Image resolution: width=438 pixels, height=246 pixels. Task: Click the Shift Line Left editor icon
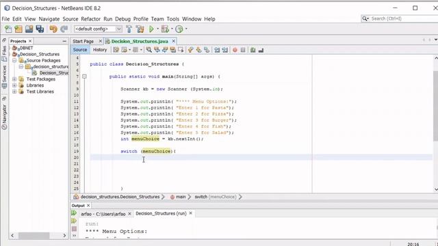(217, 50)
